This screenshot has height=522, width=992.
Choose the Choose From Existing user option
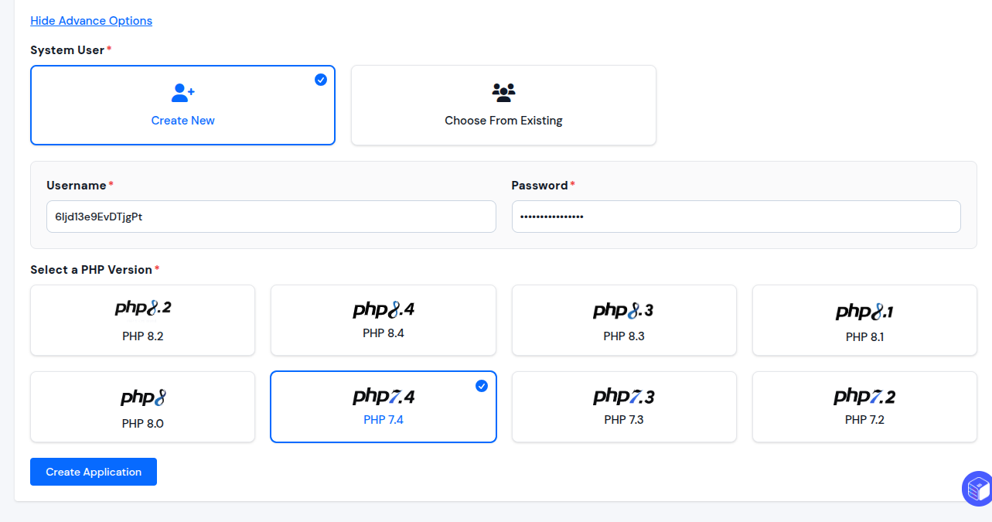coord(503,105)
